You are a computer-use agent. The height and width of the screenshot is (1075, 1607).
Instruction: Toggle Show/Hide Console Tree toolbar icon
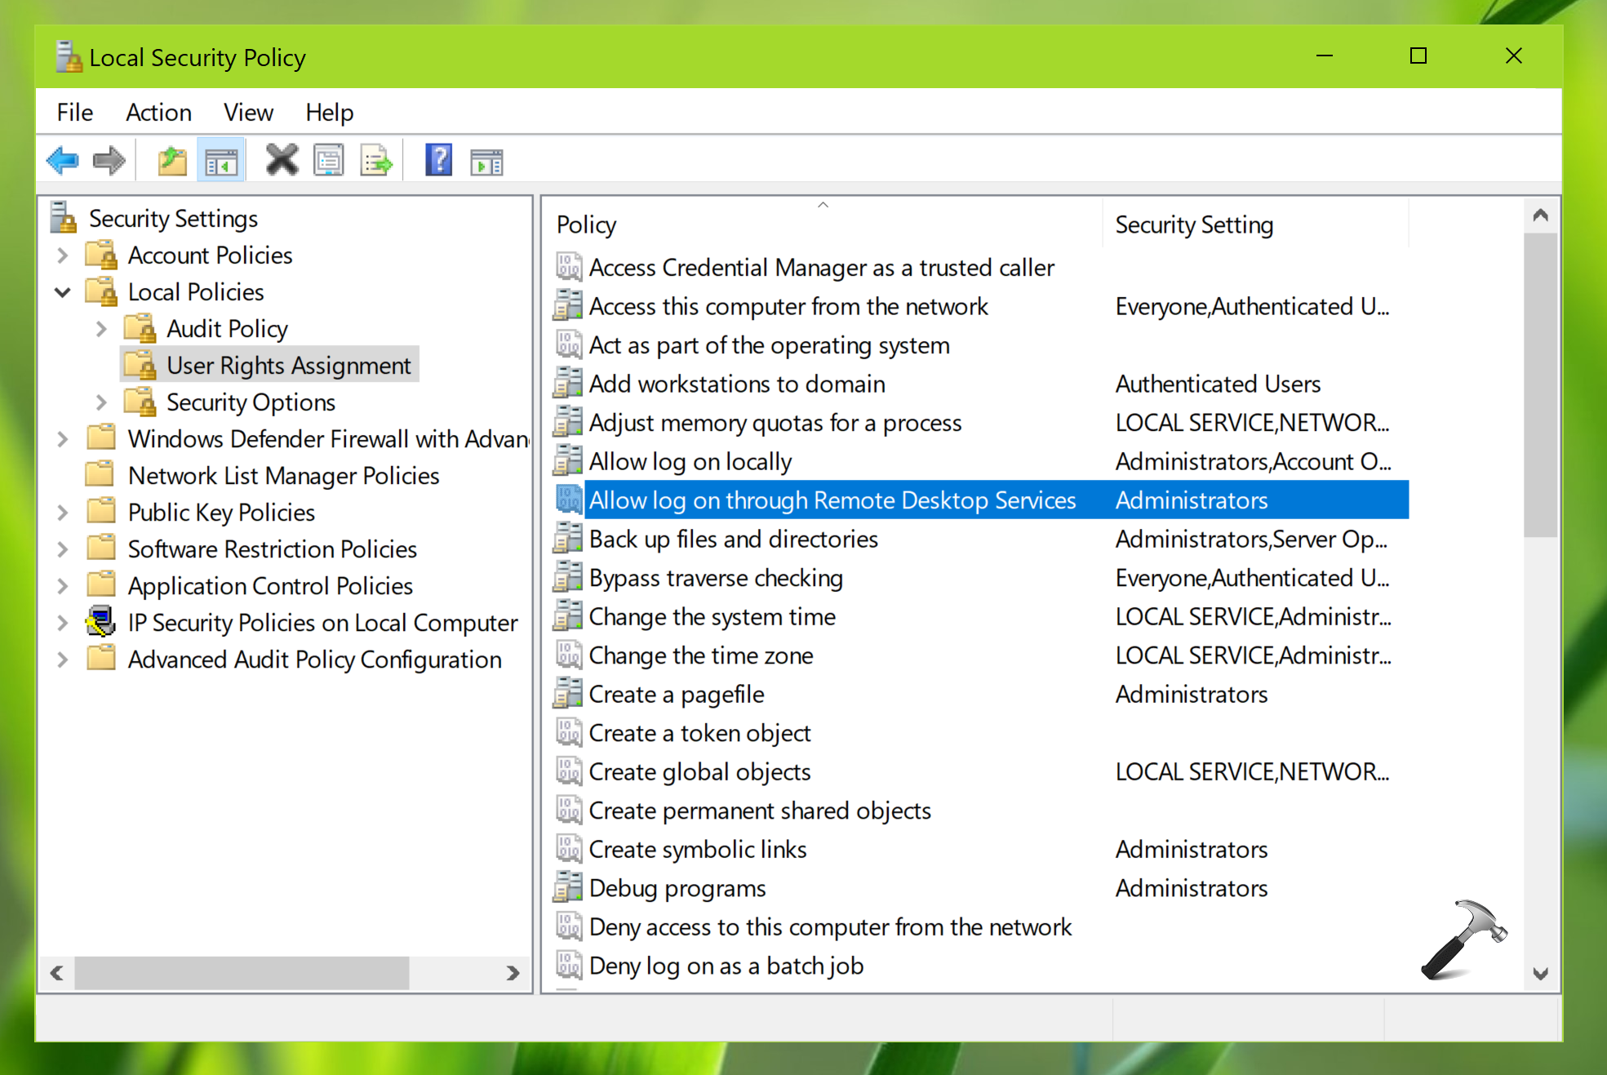coord(221,161)
